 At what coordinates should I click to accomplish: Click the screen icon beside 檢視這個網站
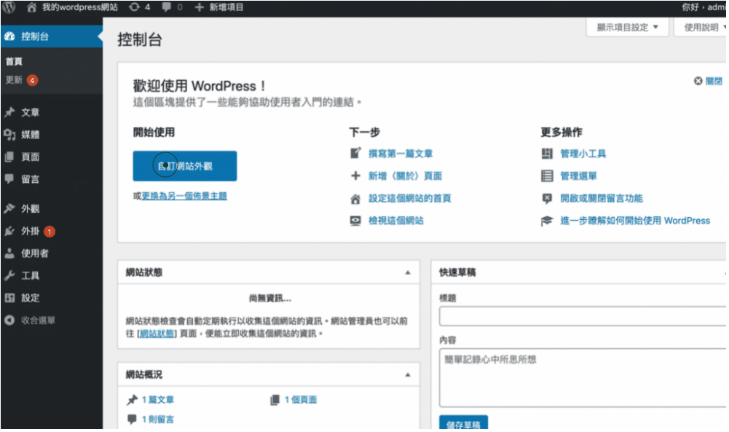355,221
